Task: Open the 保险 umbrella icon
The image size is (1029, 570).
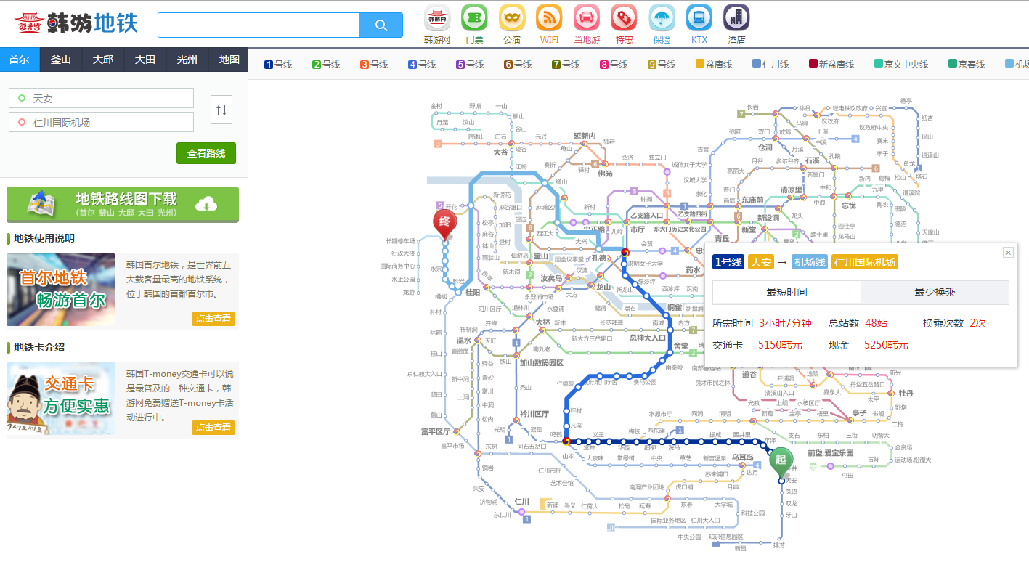Action: (662, 24)
